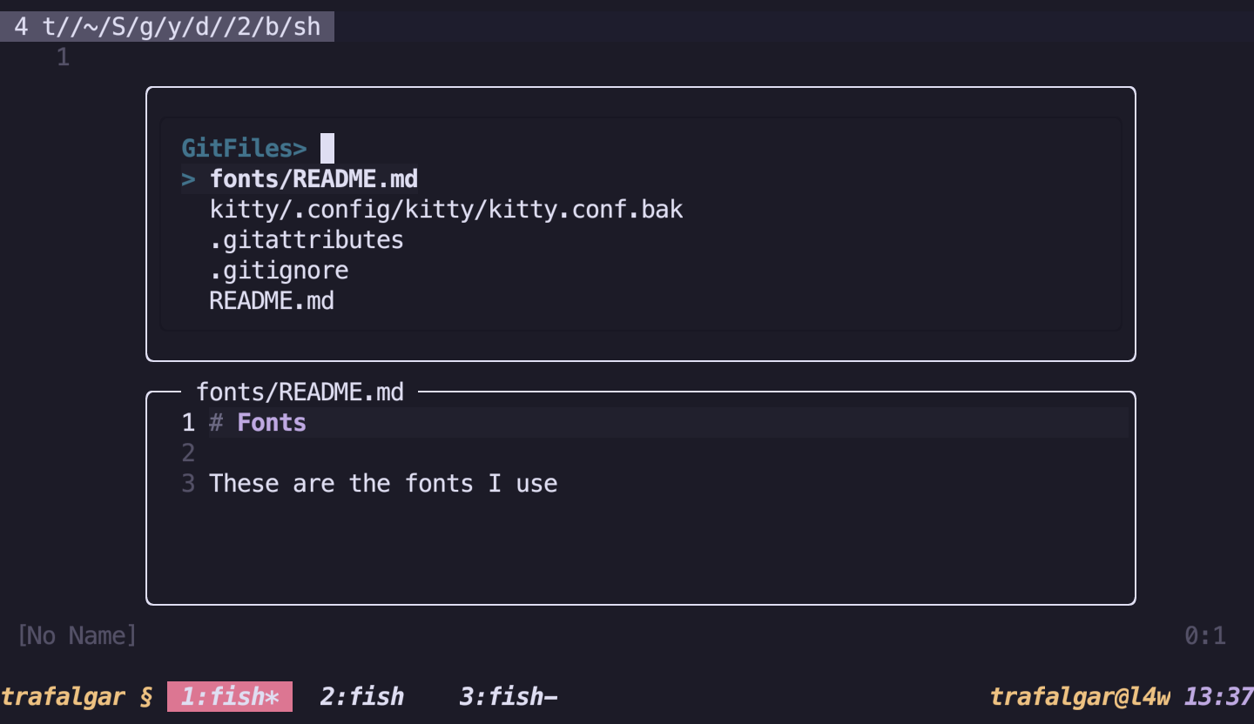Open the fonts/README.md preview title
The height and width of the screenshot is (724, 1254).
pos(300,392)
